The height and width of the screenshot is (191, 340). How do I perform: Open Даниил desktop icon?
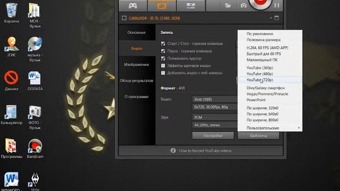coord(12,80)
